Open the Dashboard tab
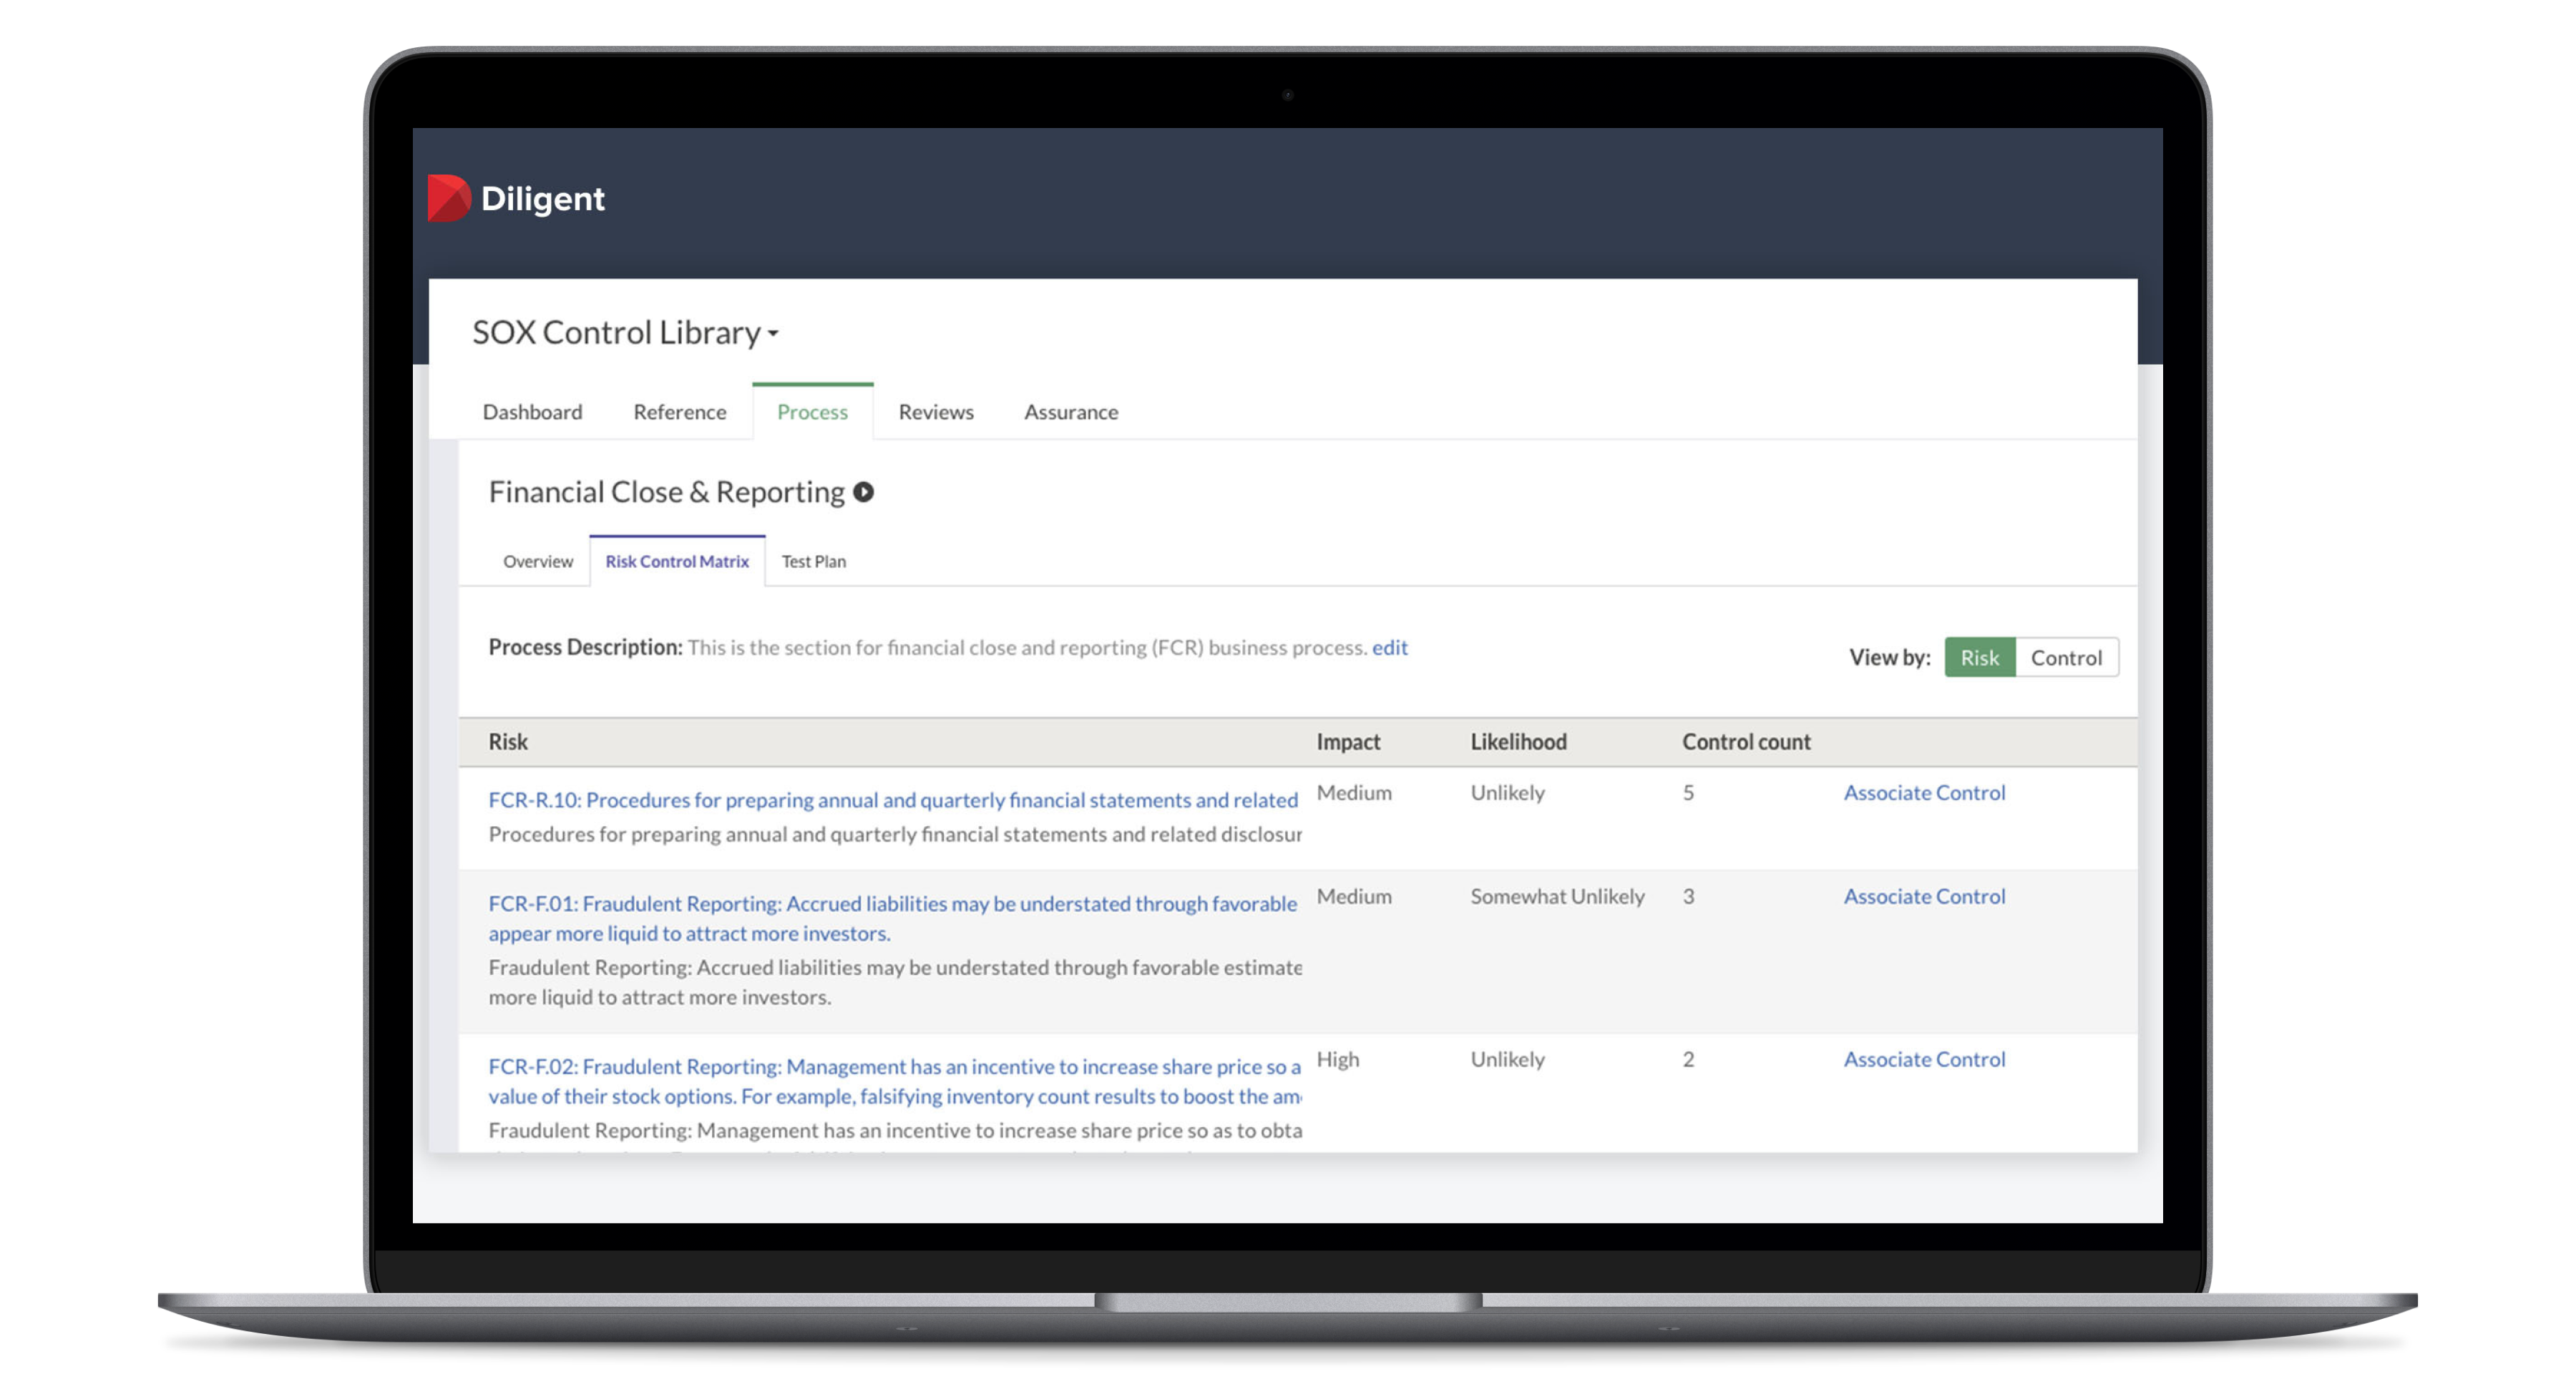Image resolution: width=2576 pixels, height=1394 pixels. 532,412
